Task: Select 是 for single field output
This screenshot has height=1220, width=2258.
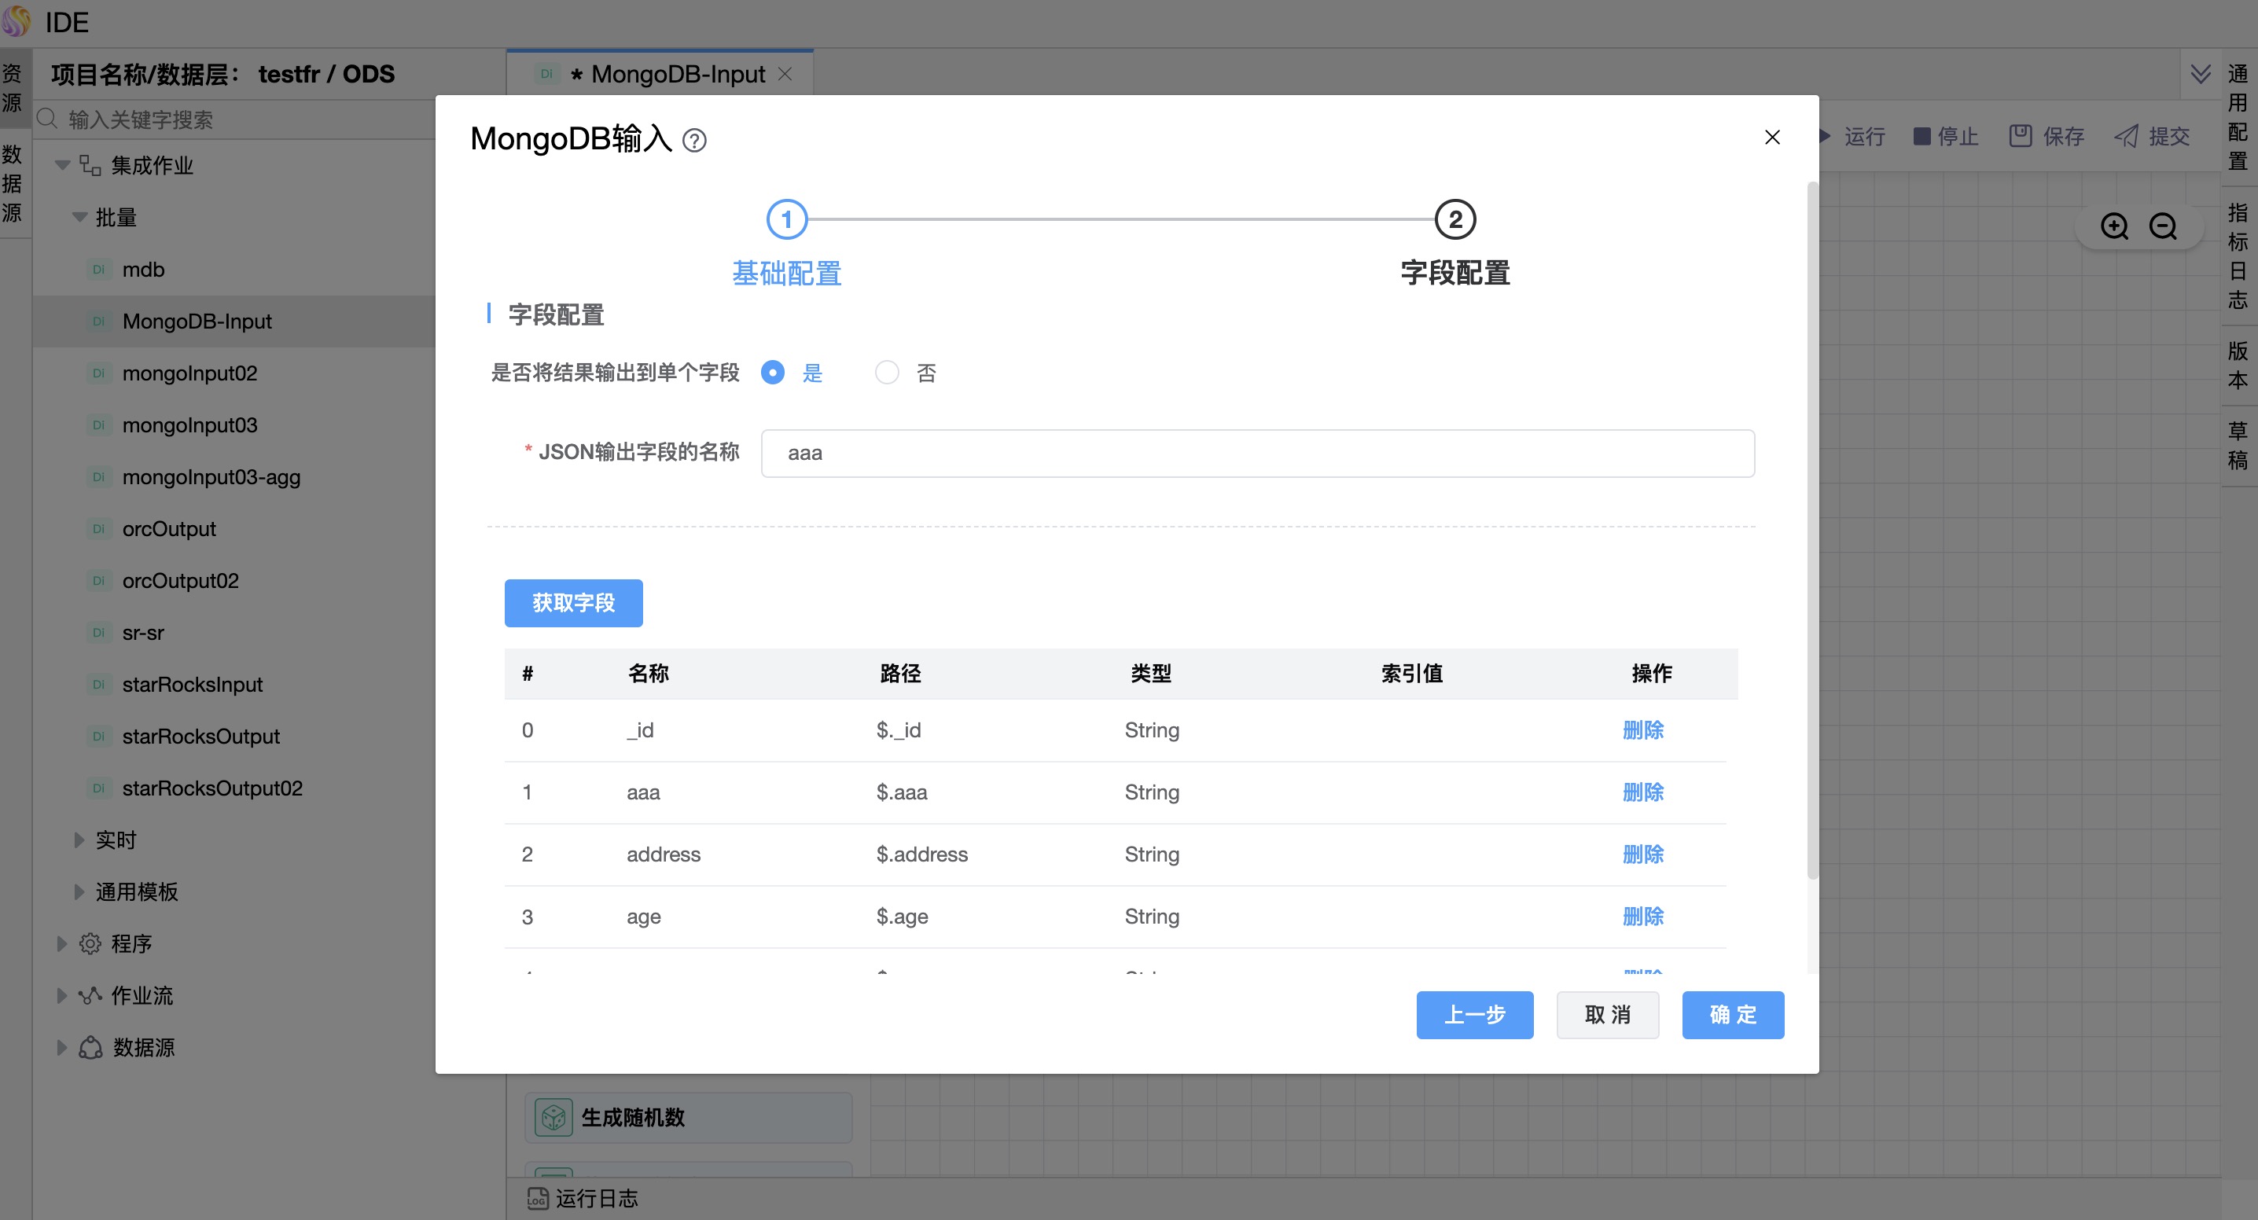Action: (772, 373)
